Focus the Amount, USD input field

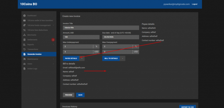(81, 37)
